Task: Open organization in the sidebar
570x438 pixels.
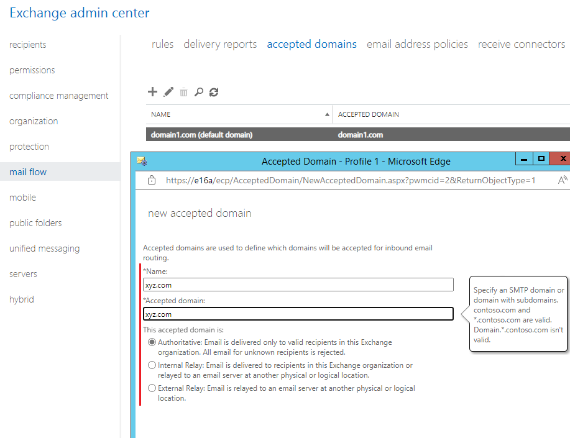Action: [x=34, y=121]
